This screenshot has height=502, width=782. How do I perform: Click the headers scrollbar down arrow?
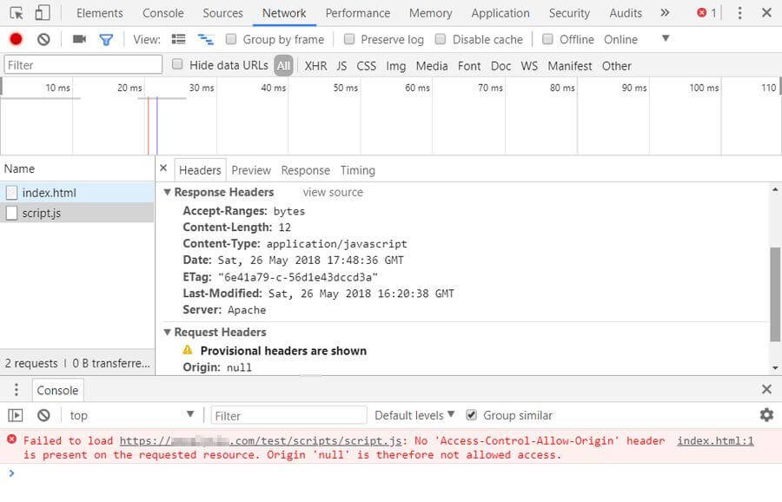[775, 368]
